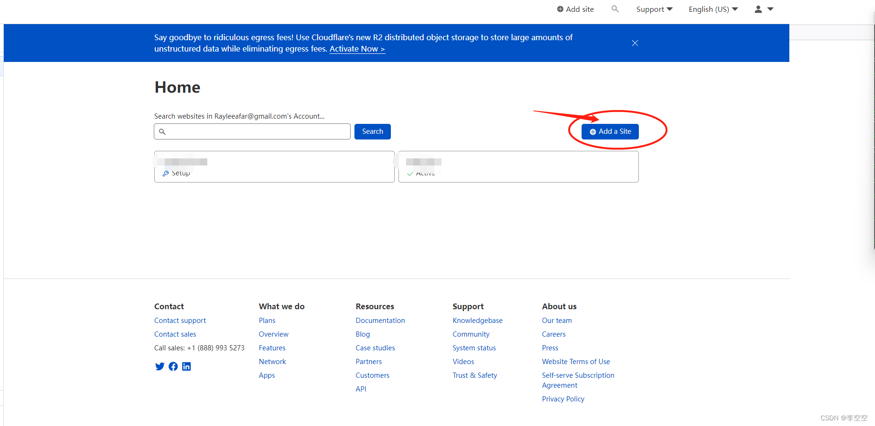This screenshot has height=426, width=875.
Task: Open the Overview footer link
Action: (x=274, y=334)
